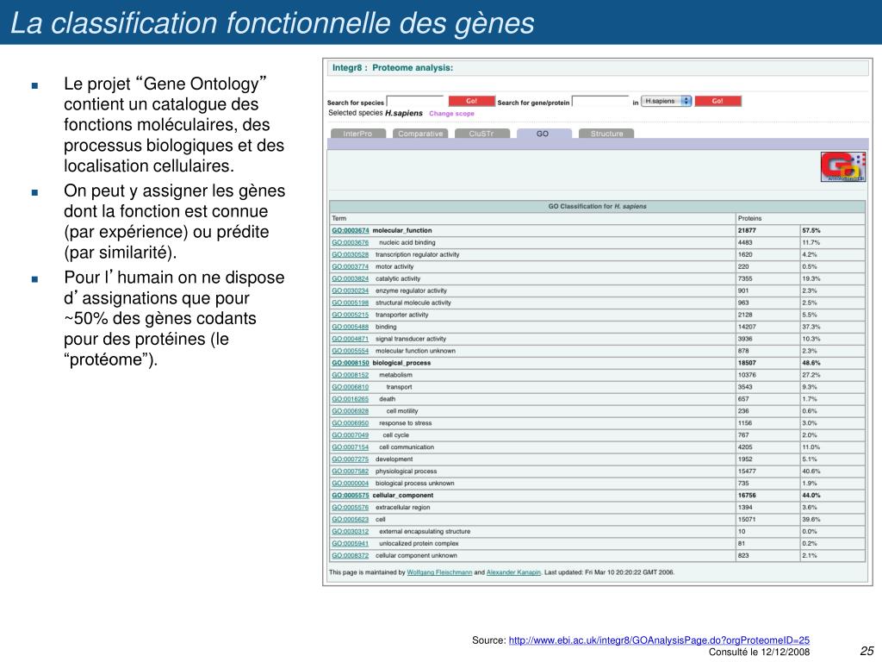The width and height of the screenshot is (882, 662).
Task: Open GO:0005575 cellular_component link
Action: tap(351, 496)
